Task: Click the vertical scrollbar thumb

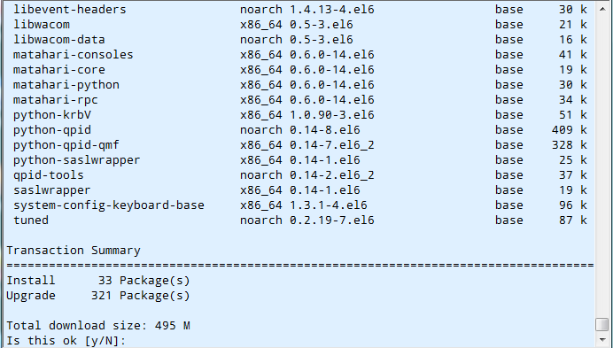Action: click(602, 324)
